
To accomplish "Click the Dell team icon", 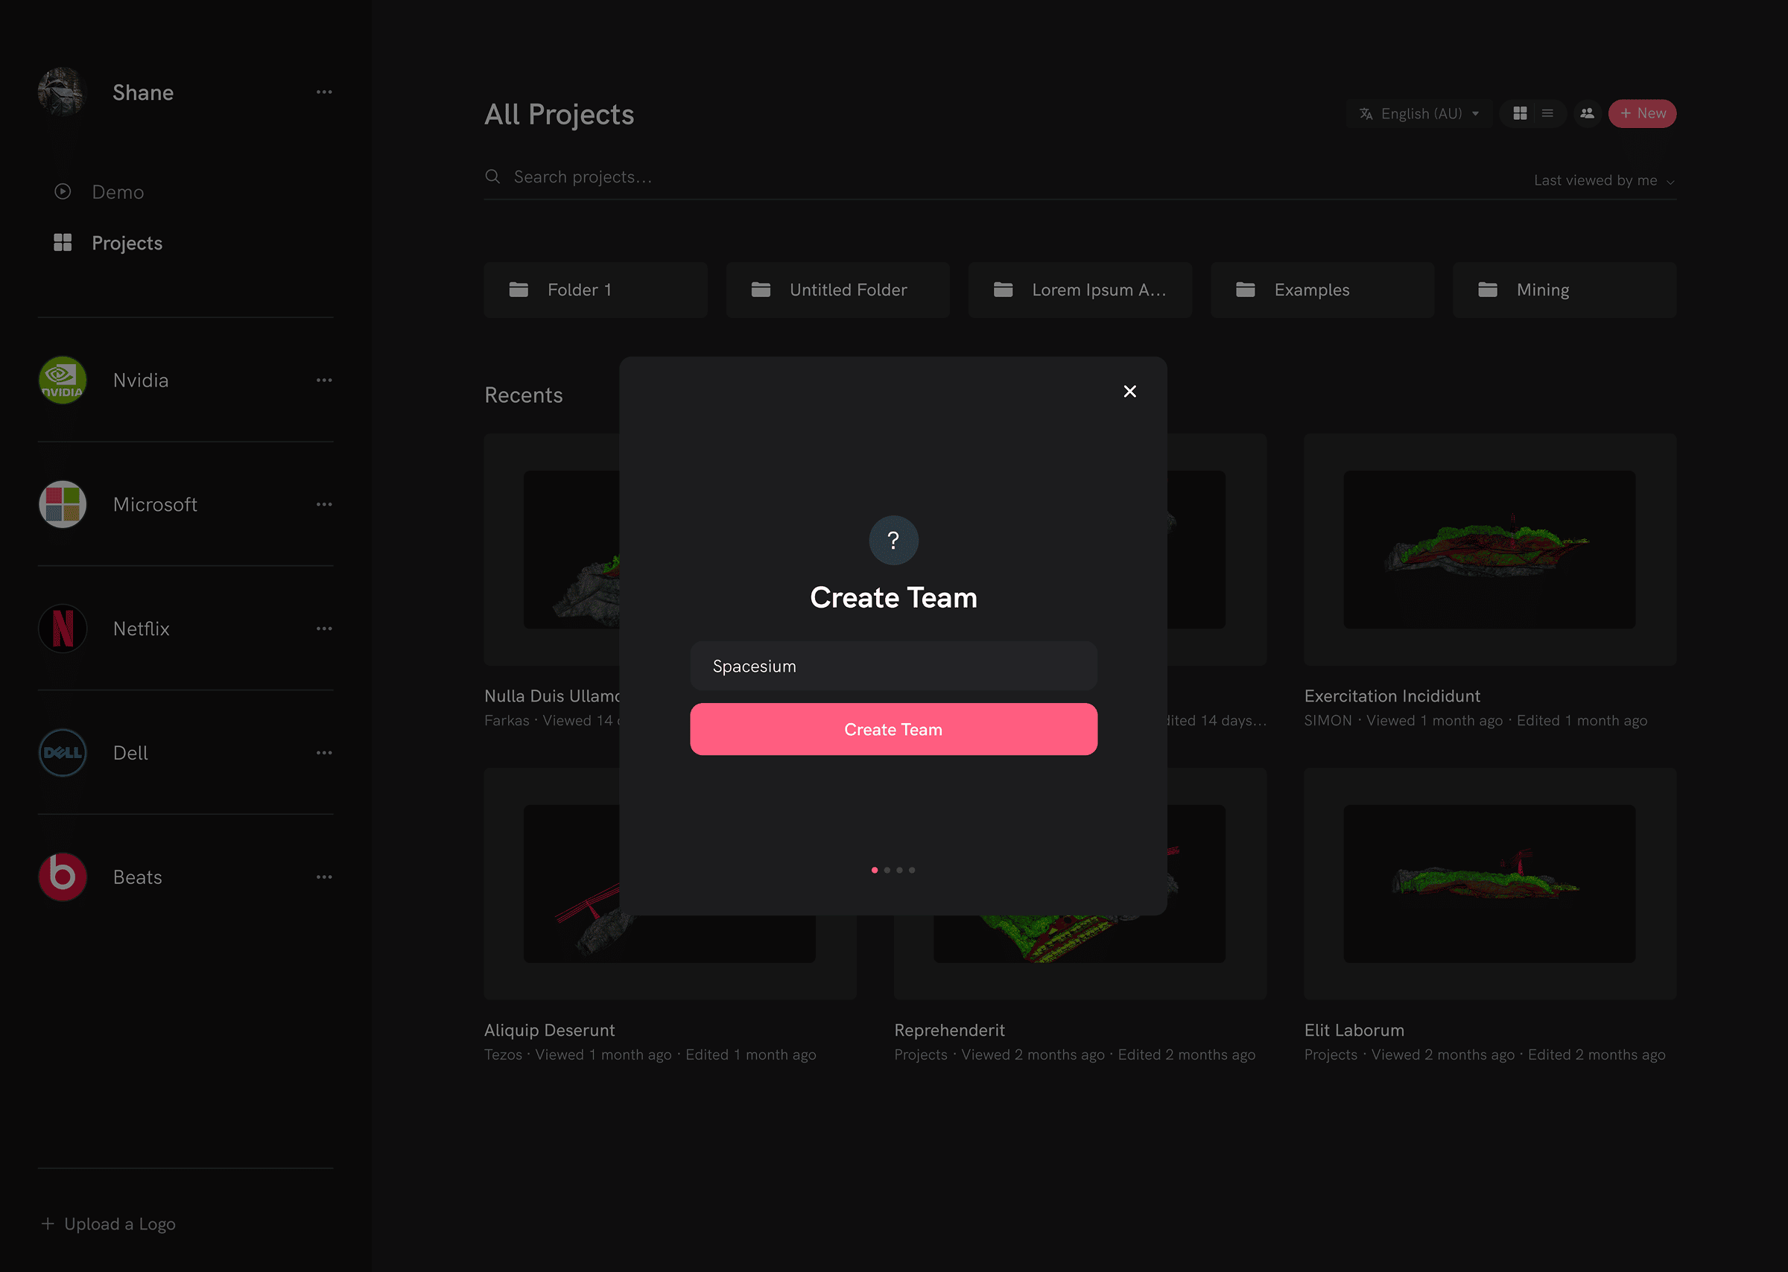I will [x=62, y=753].
